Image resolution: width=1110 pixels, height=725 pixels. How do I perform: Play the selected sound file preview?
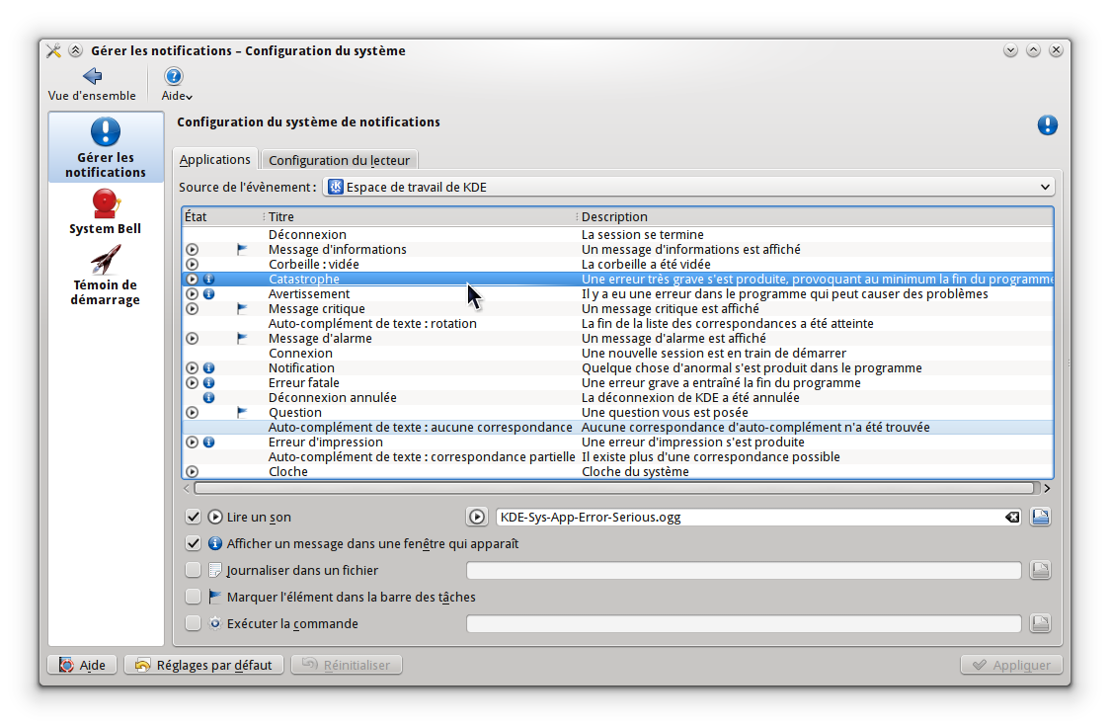tap(477, 517)
